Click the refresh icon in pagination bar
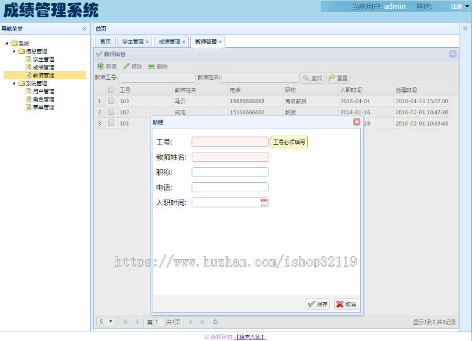The width and height of the screenshot is (472, 341). (216, 322)
